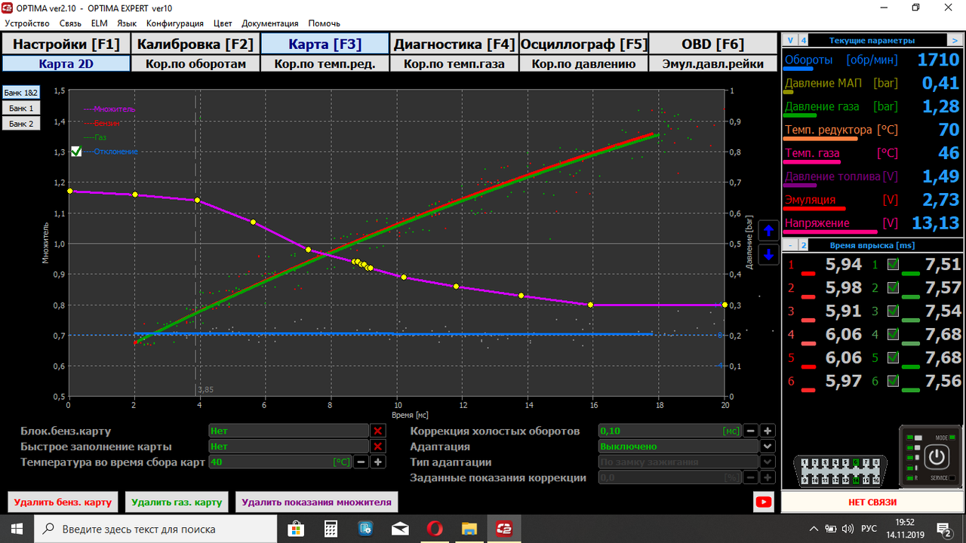Toggle gas injector 3 checkbox

893,311
